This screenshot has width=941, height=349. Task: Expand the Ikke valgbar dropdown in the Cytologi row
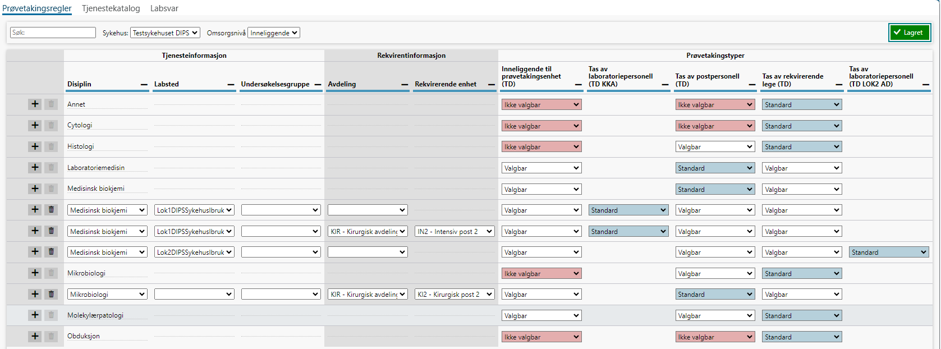541,126
